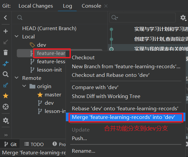
Task: Expand hidden sidebar tools via double chevron
Action: (6, 135)
